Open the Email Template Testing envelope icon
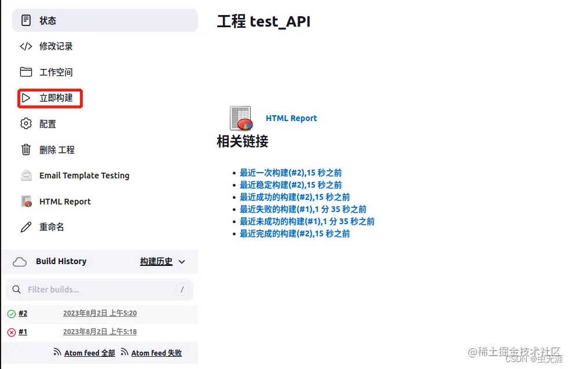 [x=26, y=175]
